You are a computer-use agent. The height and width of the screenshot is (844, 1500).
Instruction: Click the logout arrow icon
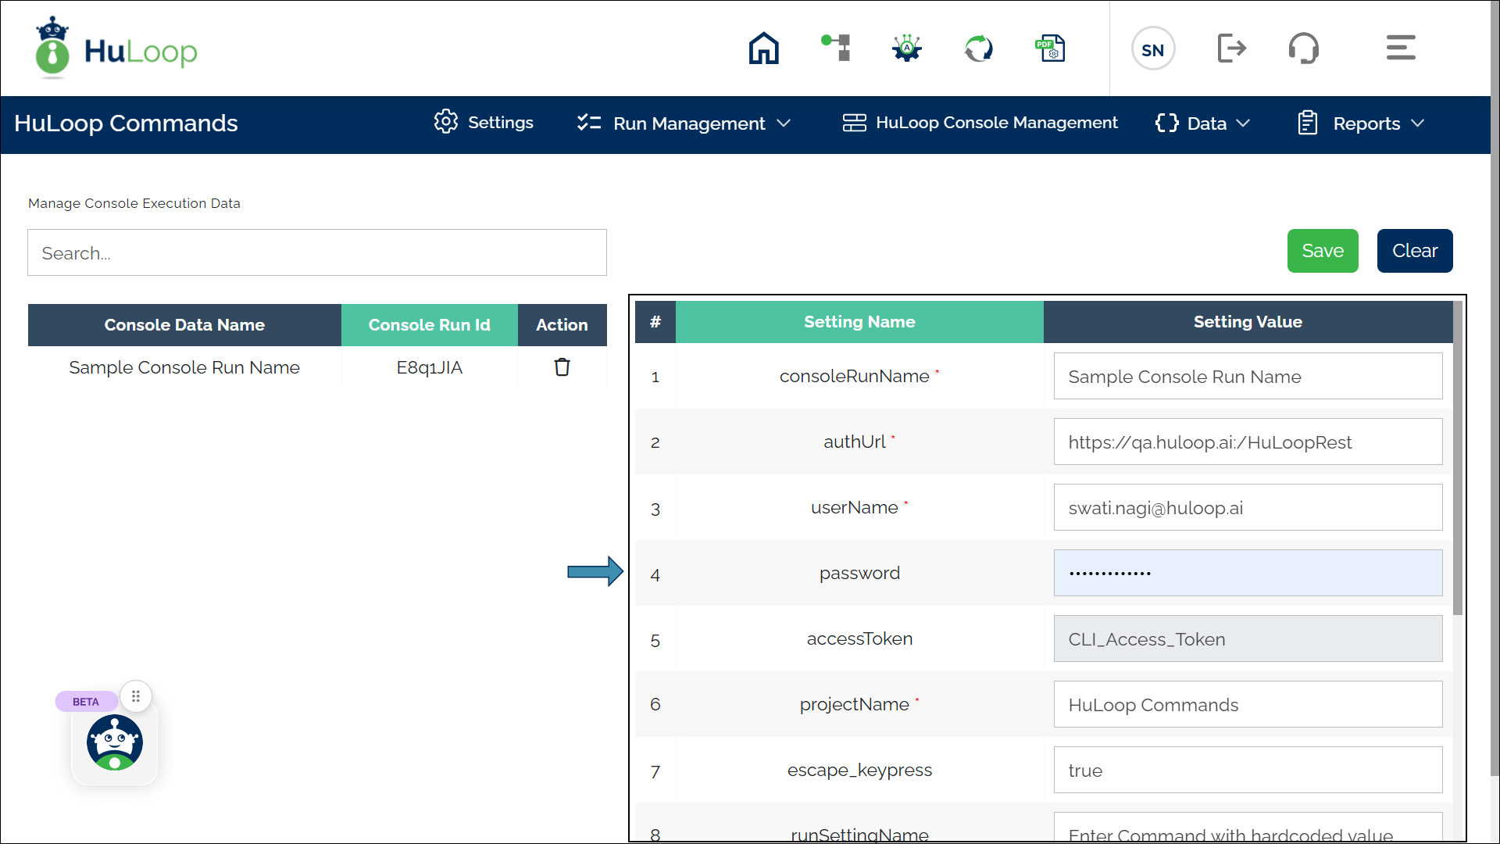(x=1231, y=48)
